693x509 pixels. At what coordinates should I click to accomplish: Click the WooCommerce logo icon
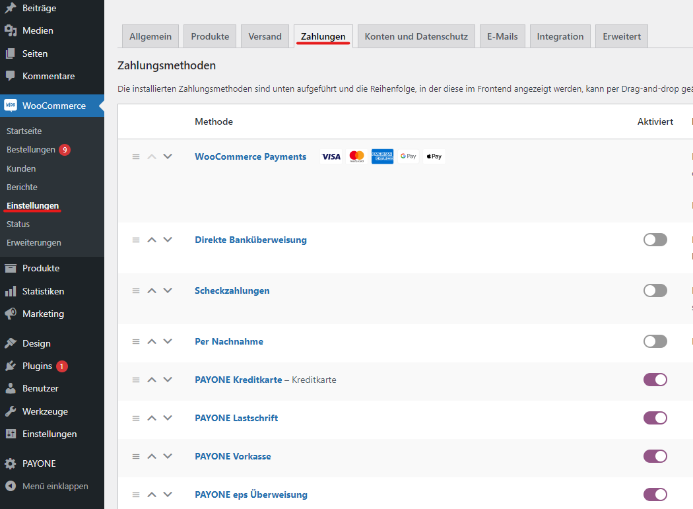click(x=11, y=105)
